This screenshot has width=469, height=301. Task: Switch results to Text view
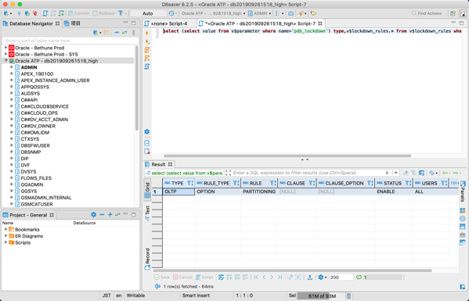[x=147, y=213]
